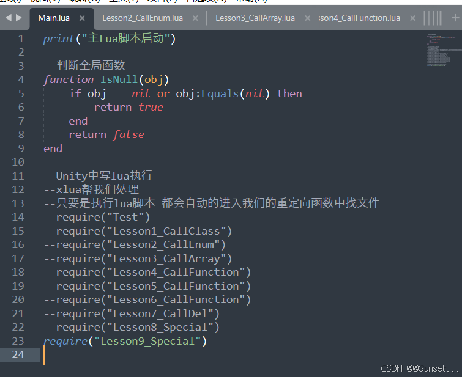Image resolution: width=462 pixels, height=377 pixels.
Task: Close the Main.lua tab
Action: [x=82, y=18]
